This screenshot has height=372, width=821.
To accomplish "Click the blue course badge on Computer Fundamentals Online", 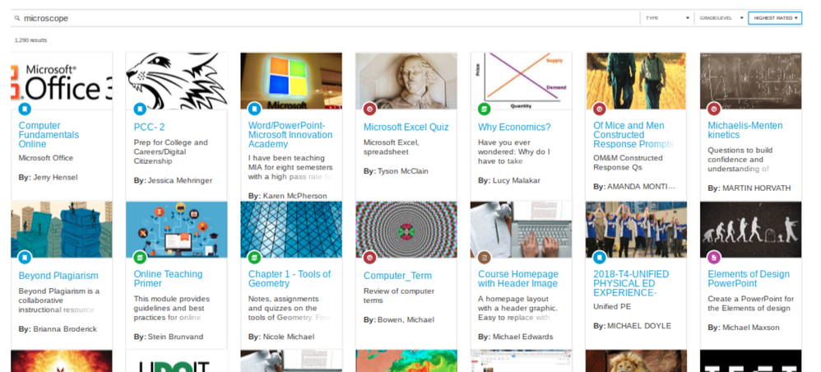I will pyautogui.click(x=25, y=109).
